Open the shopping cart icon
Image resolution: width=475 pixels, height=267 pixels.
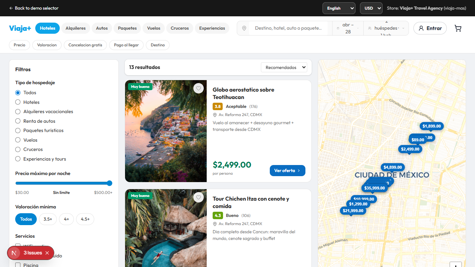(x=458, y=28)
